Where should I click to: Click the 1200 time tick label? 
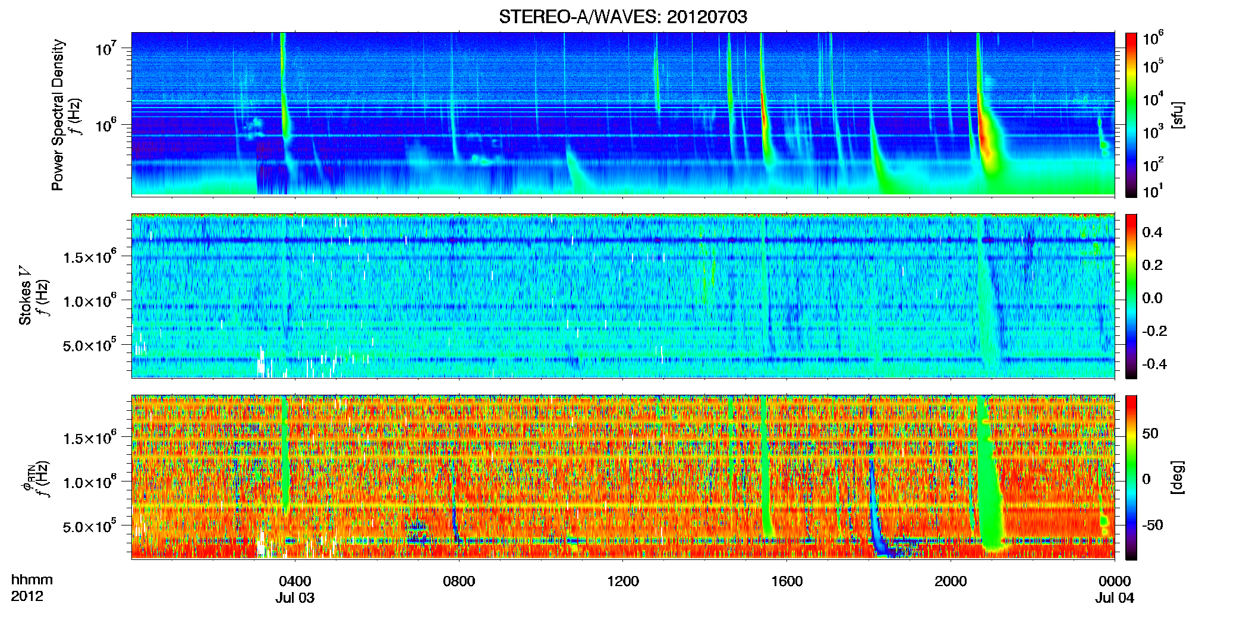(623, 581)
